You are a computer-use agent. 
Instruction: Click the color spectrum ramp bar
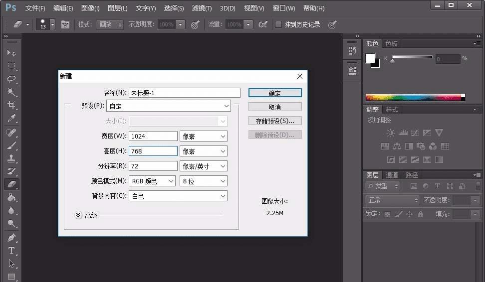(x=415, y=97)
